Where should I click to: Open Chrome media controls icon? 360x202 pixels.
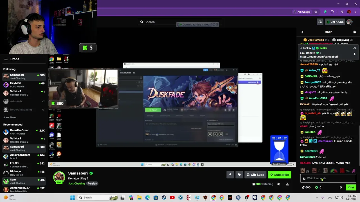[x=342, y=12]
